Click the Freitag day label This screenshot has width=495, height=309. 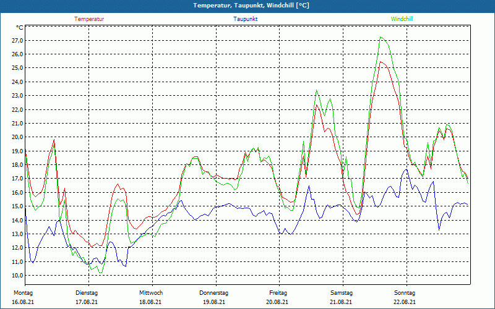[278, 293]
